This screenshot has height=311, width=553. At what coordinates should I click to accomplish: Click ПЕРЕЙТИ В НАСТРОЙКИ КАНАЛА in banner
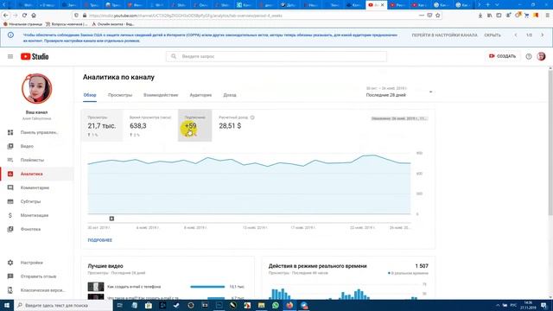[444, 35]
